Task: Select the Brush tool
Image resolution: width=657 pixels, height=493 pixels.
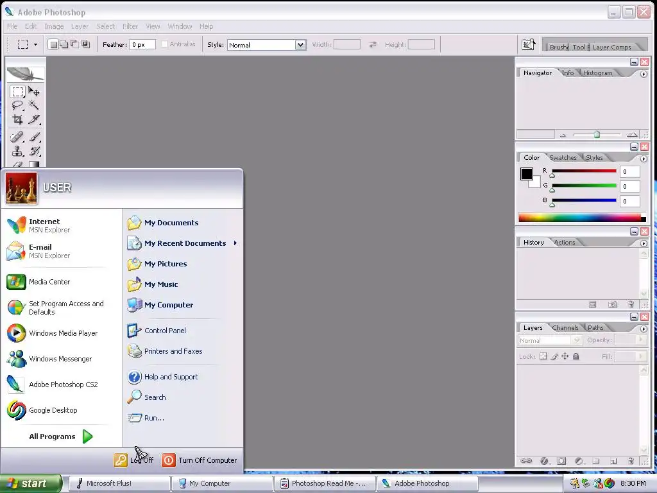Action: coord(35,137)
